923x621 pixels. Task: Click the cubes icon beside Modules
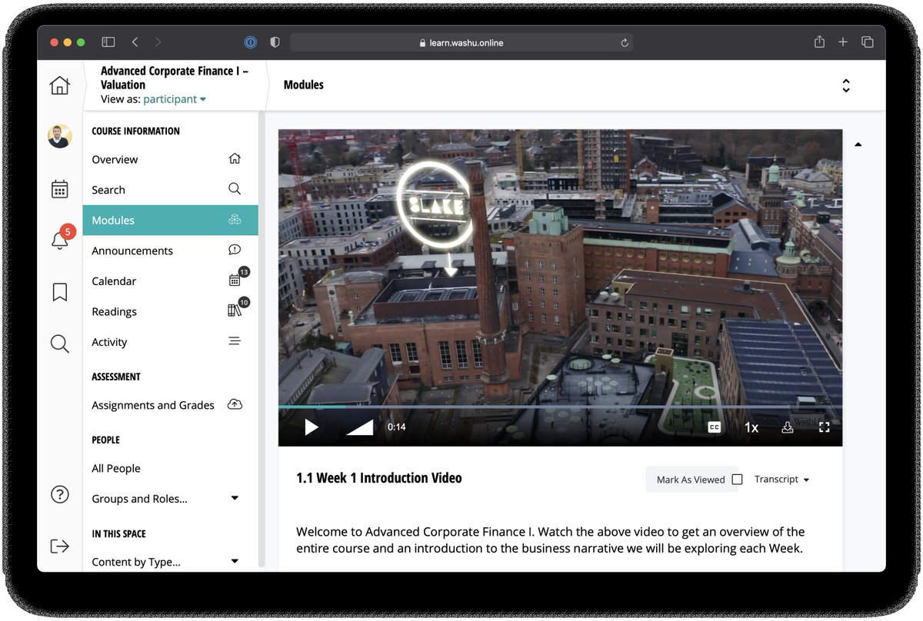[x=235, y=220]
